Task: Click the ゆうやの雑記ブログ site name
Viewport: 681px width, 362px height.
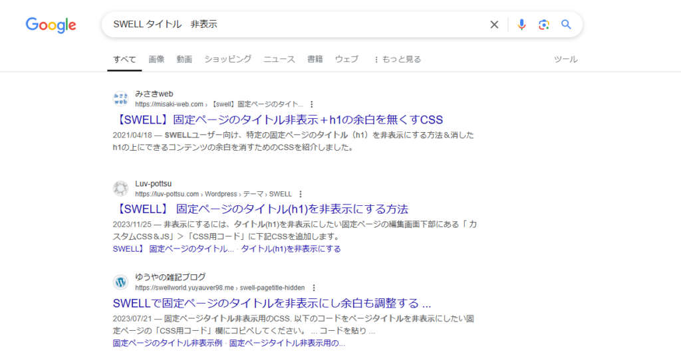Action: 170,277
